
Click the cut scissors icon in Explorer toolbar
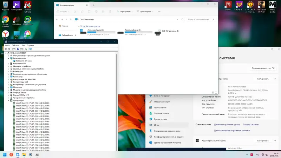tap(75, 12)
